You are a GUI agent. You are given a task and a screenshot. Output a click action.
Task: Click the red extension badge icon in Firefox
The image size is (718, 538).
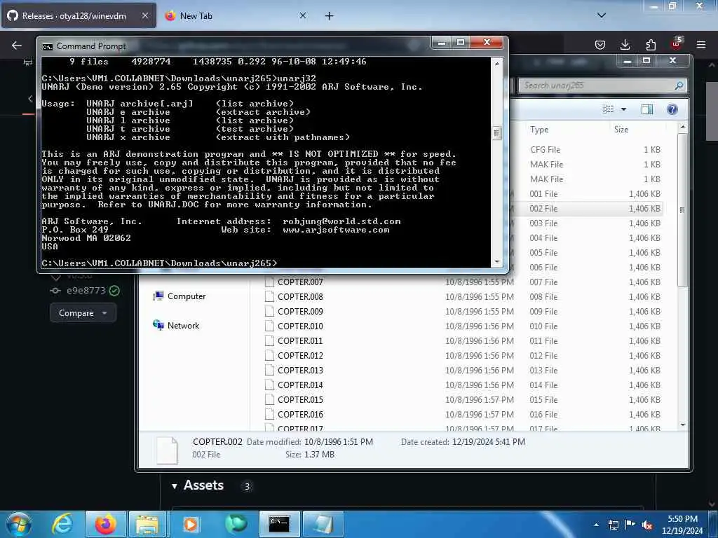coord(677,43)
